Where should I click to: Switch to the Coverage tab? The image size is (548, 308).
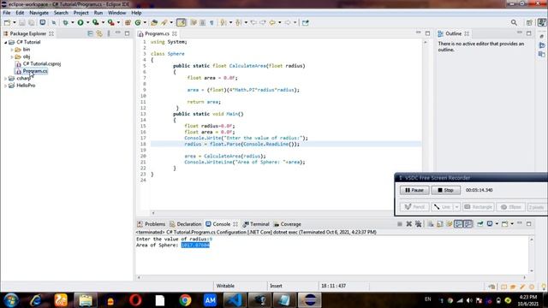pyautogui.click(x=288, y=224)
